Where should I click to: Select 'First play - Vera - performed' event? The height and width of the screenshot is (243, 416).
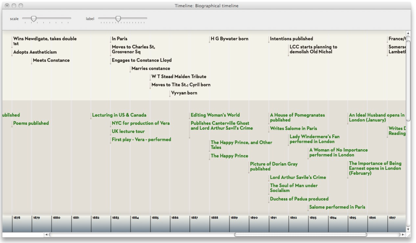coord(141,139)
